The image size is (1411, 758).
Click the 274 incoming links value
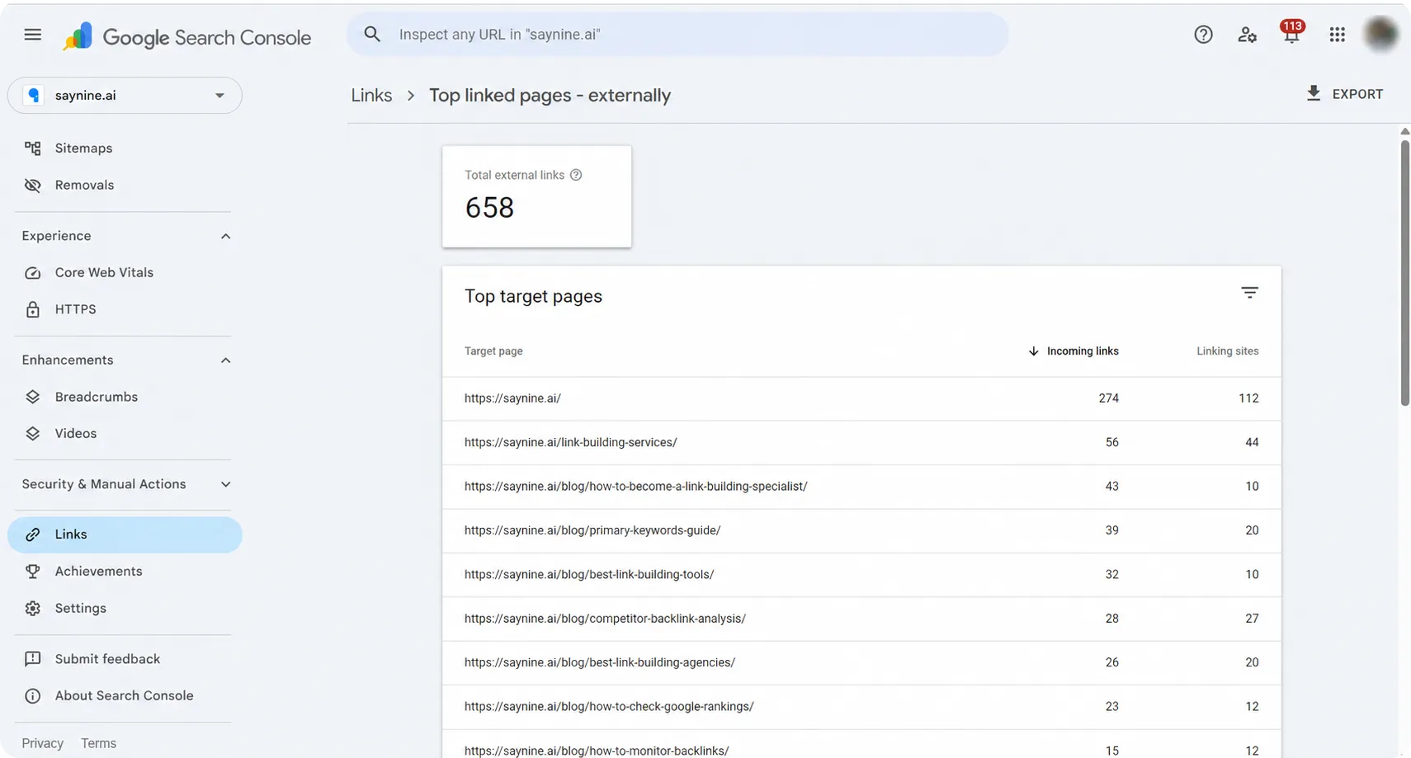point(1108,398)
